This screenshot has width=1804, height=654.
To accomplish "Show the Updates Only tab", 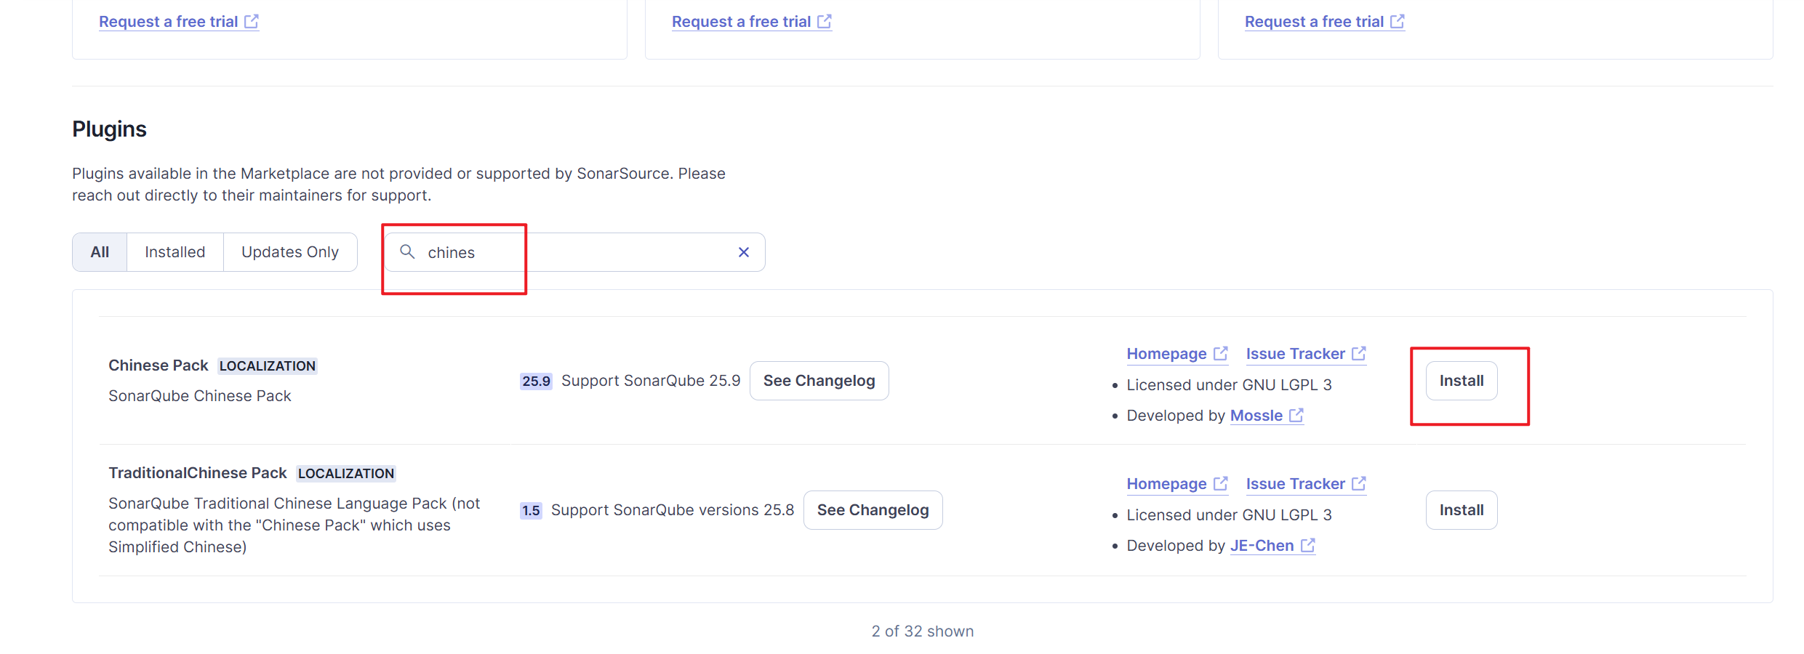I will (290, 252).
